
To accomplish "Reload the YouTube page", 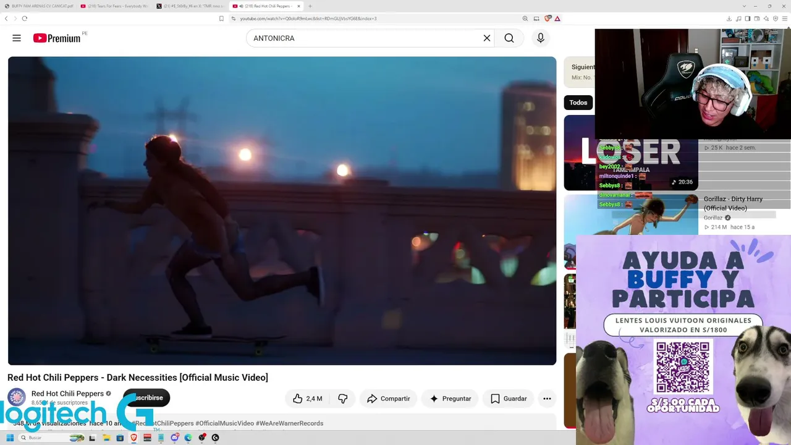I will 25,19.
